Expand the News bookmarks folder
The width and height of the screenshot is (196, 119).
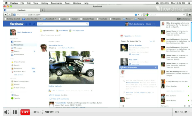click(128, 19)
